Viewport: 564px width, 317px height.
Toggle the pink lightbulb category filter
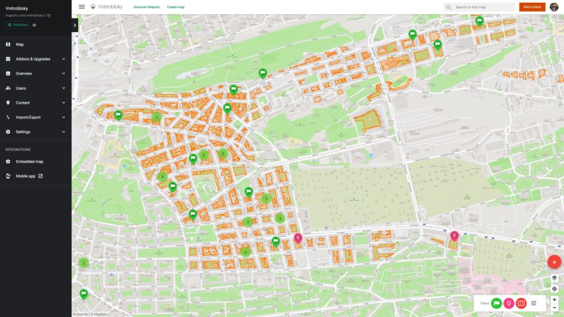click(508, 303)
